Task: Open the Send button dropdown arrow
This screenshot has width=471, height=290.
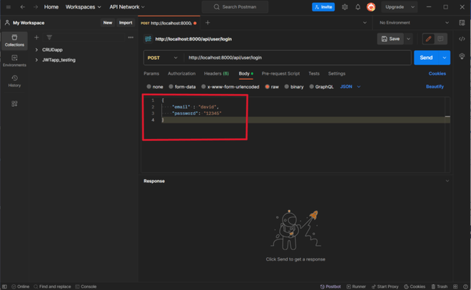Action: click(445, 58)
